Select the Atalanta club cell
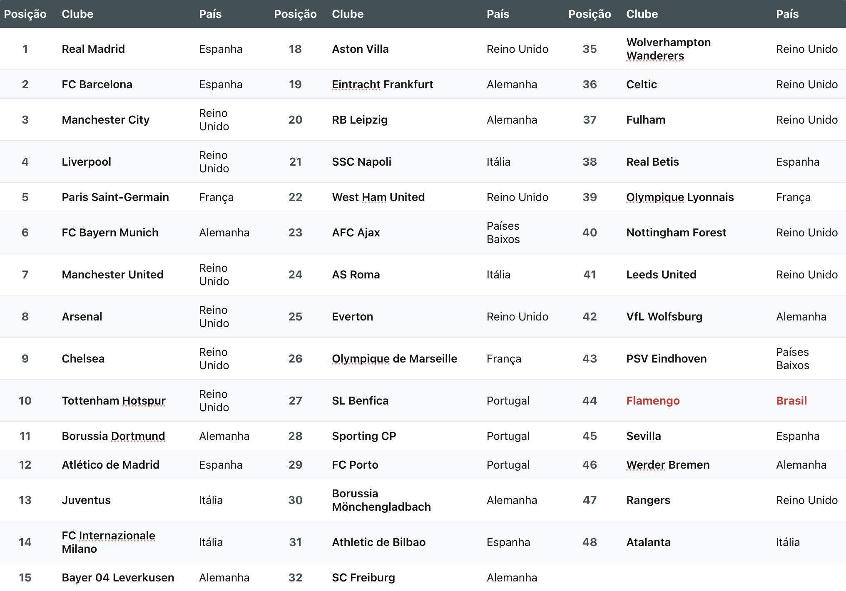The height and width of the screenshot is (591, 846). [x=648, y=542]
